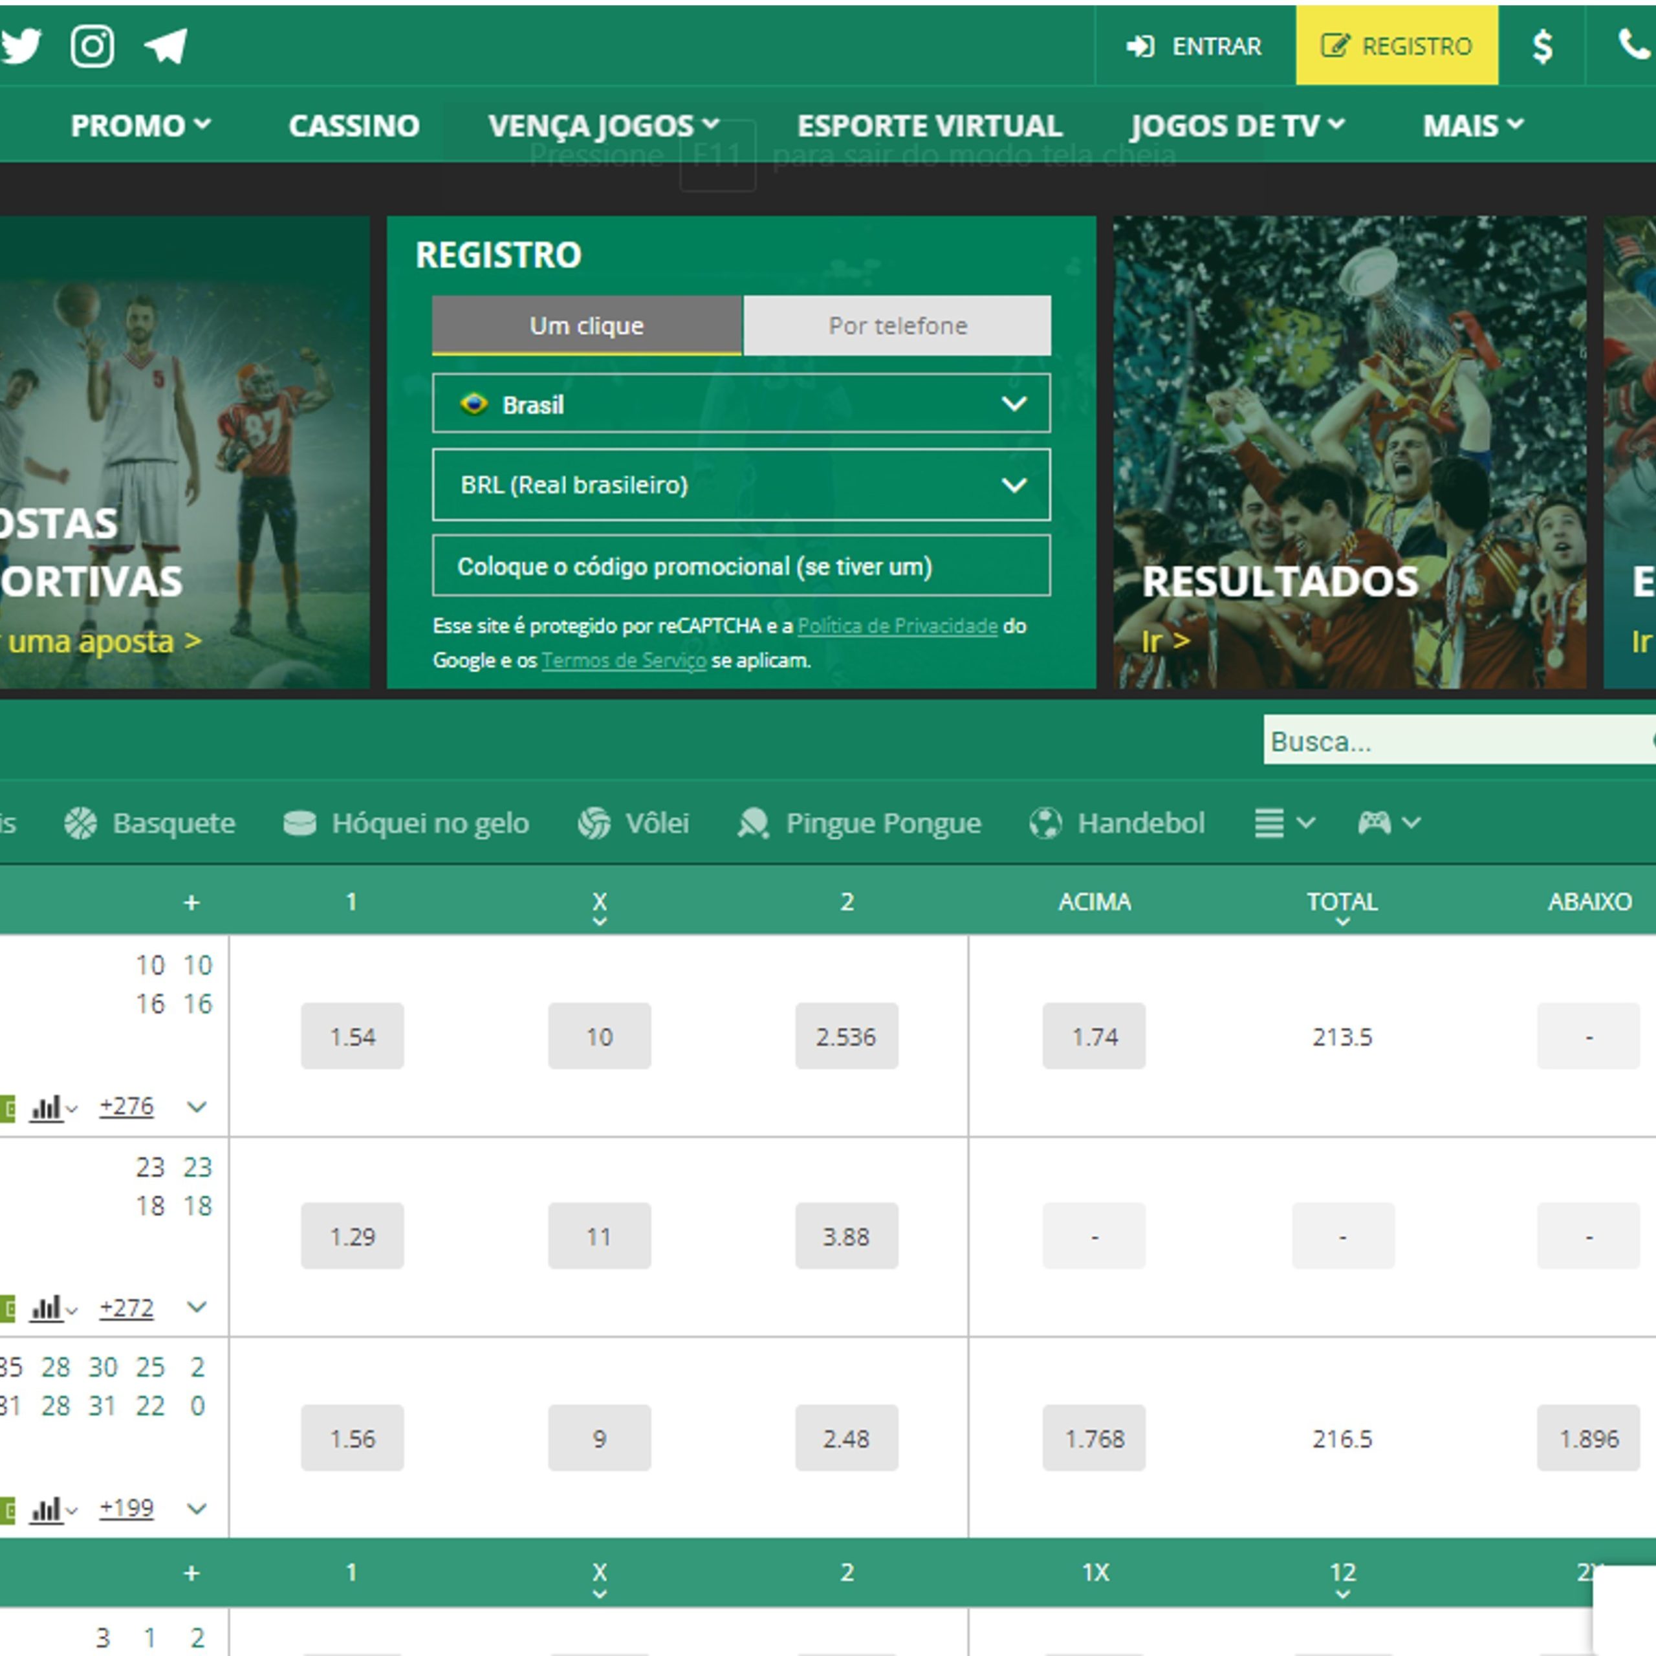Click total value 216.5
Viewport: 1656px width, 1656px height.
click(x=1342, y=1438)
